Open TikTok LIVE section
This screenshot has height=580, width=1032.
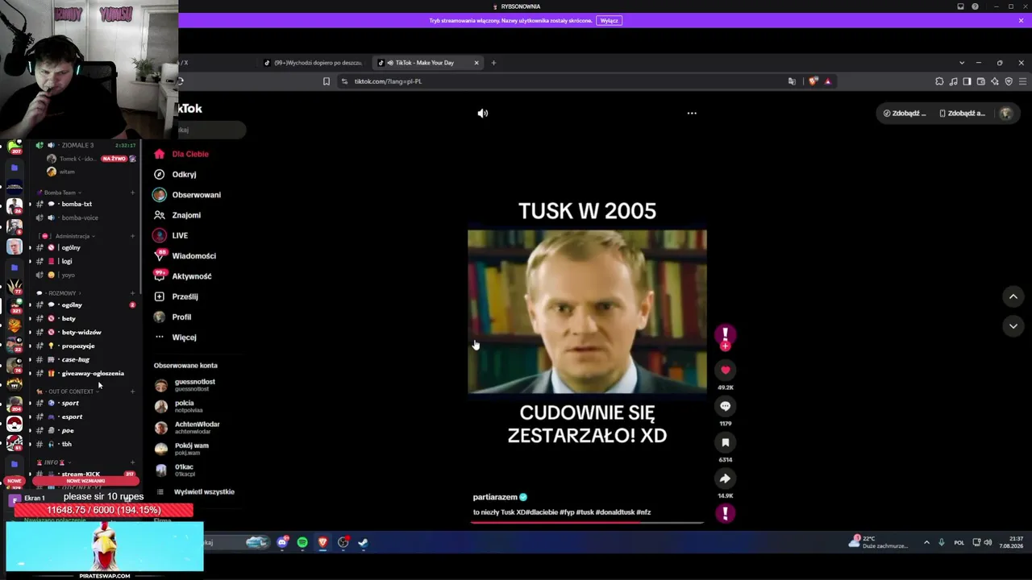pos(179,235)
